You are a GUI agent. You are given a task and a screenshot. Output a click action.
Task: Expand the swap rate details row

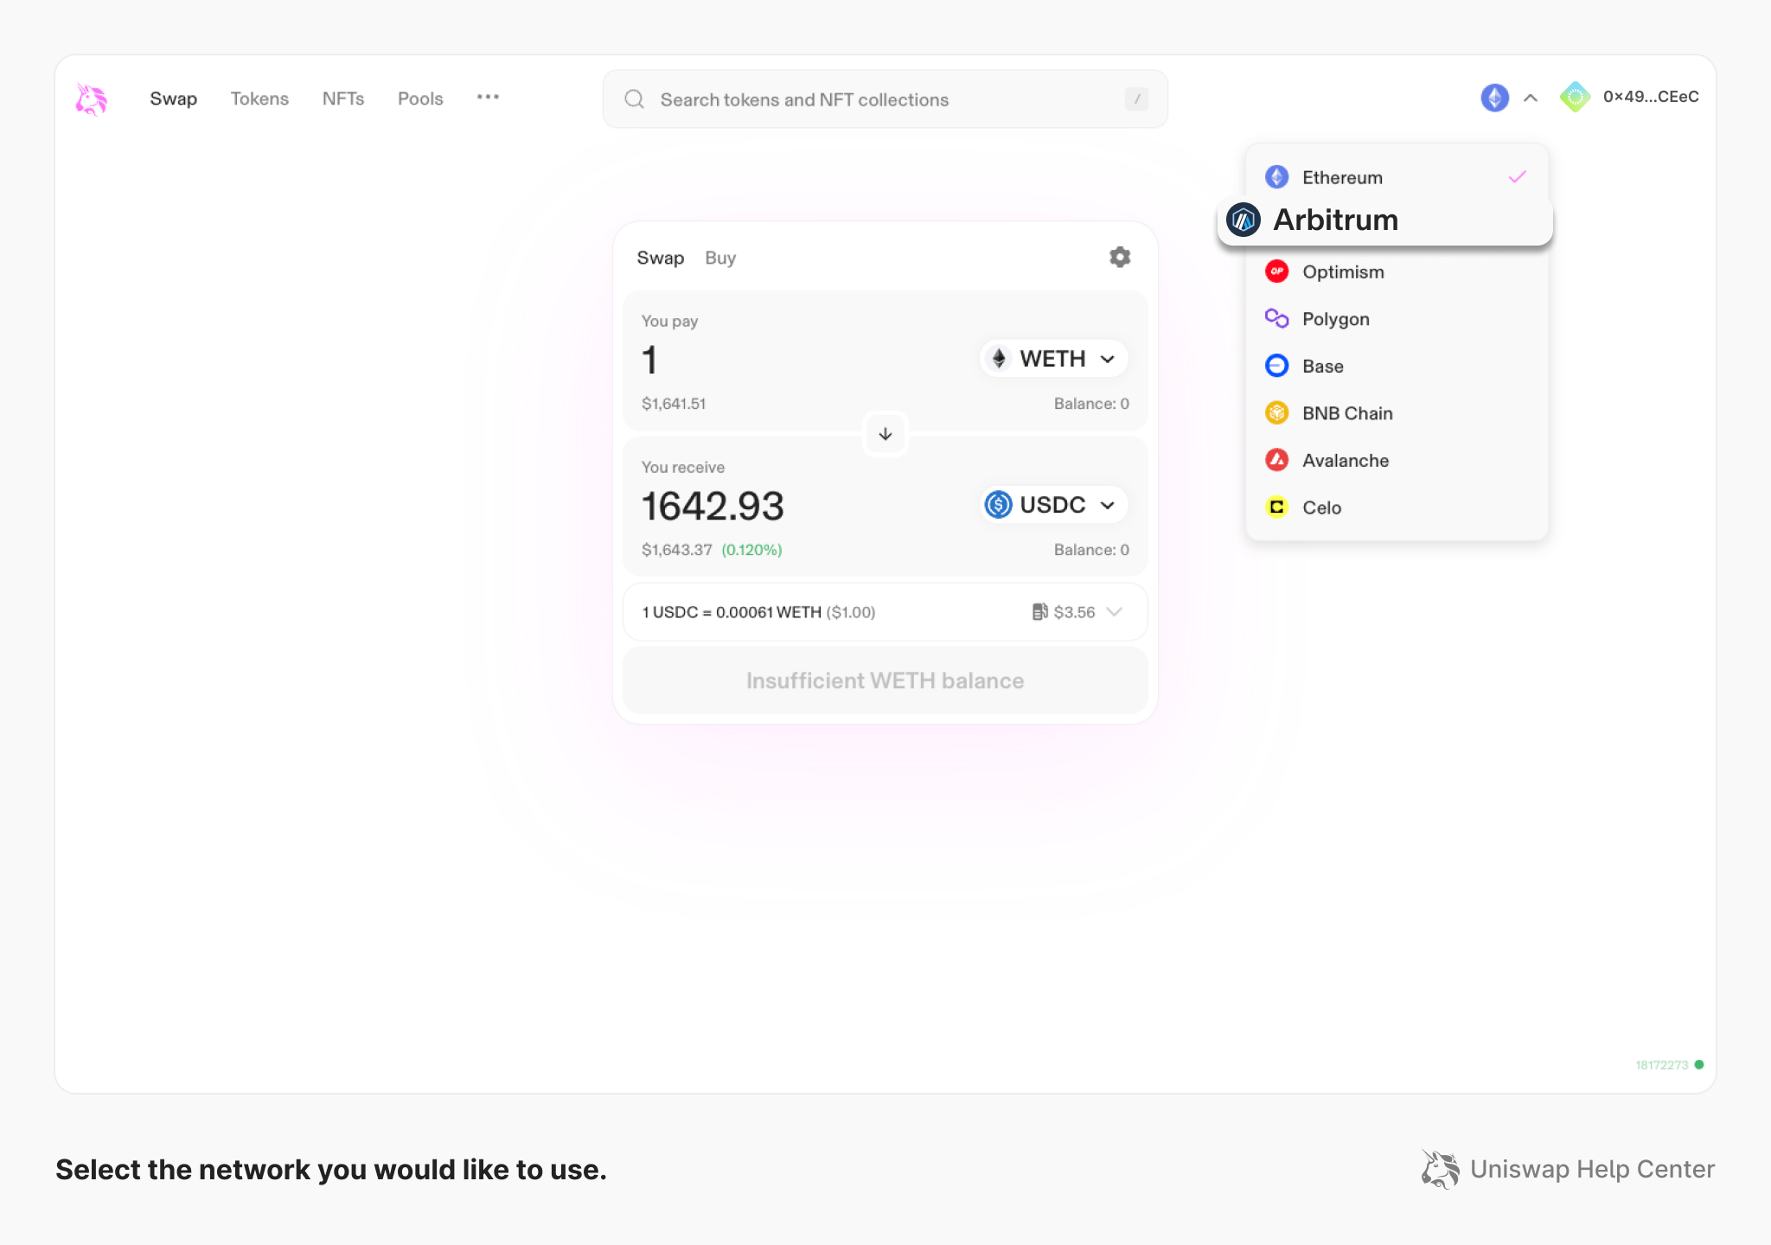point(1115,611)
